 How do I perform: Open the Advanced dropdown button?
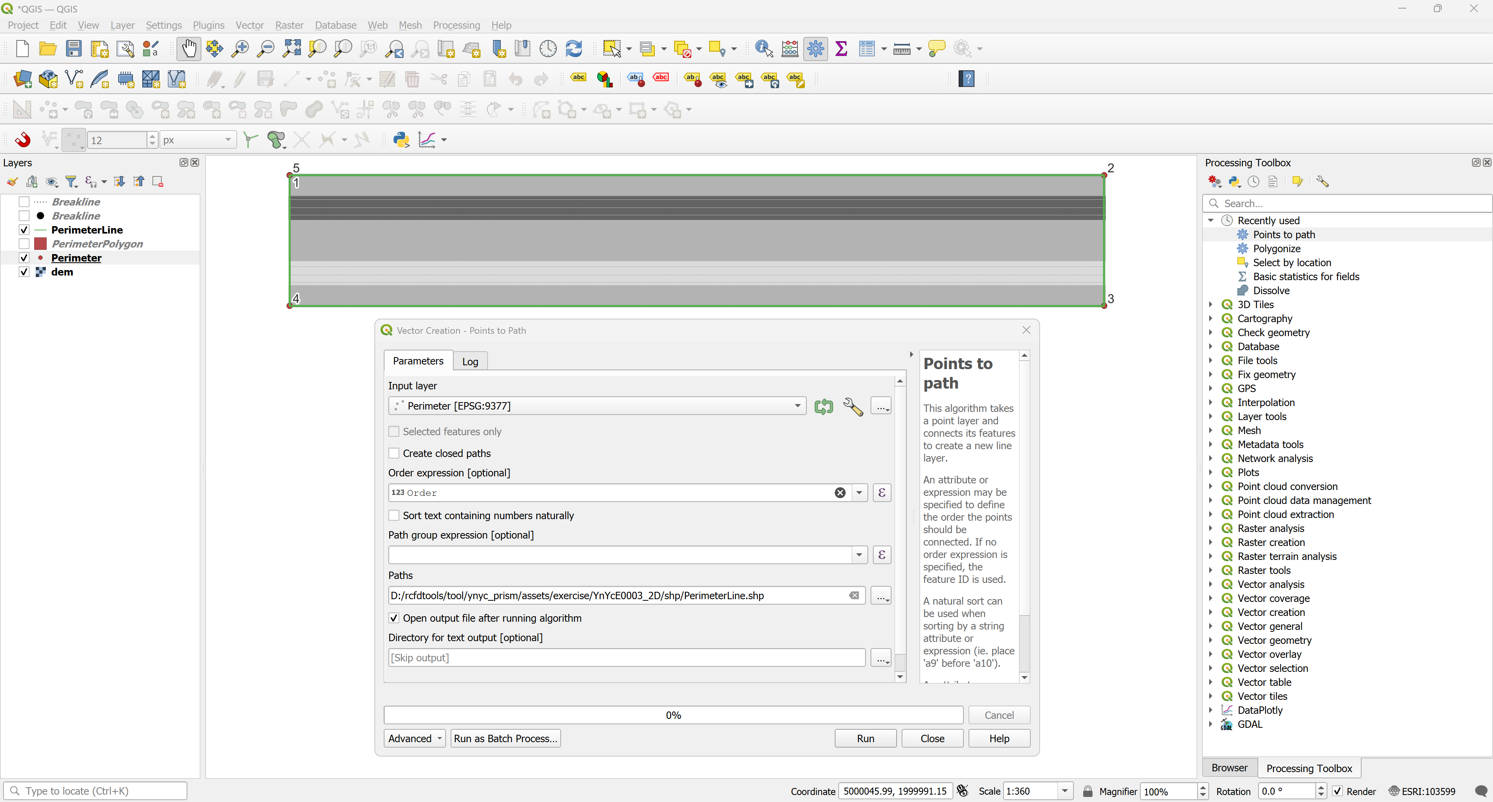[414, 738]
